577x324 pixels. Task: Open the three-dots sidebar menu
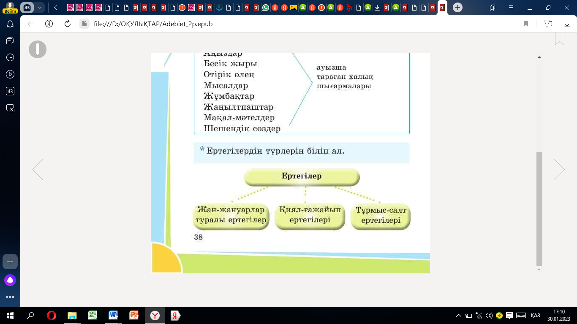(10, 297)
